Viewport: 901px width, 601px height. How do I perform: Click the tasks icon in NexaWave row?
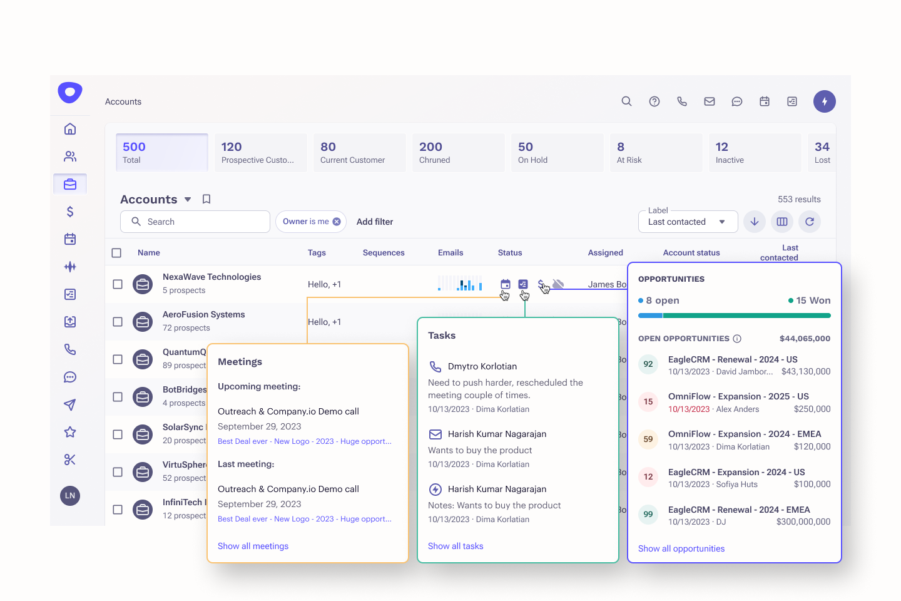point(523,284)
